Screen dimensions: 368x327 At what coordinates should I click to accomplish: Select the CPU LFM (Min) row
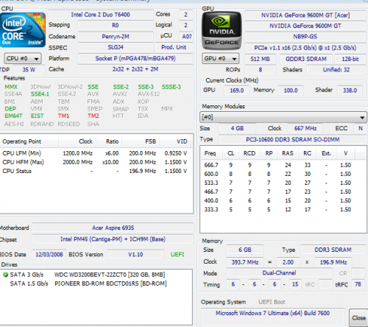pyautogui.click(x=96, y=153)
